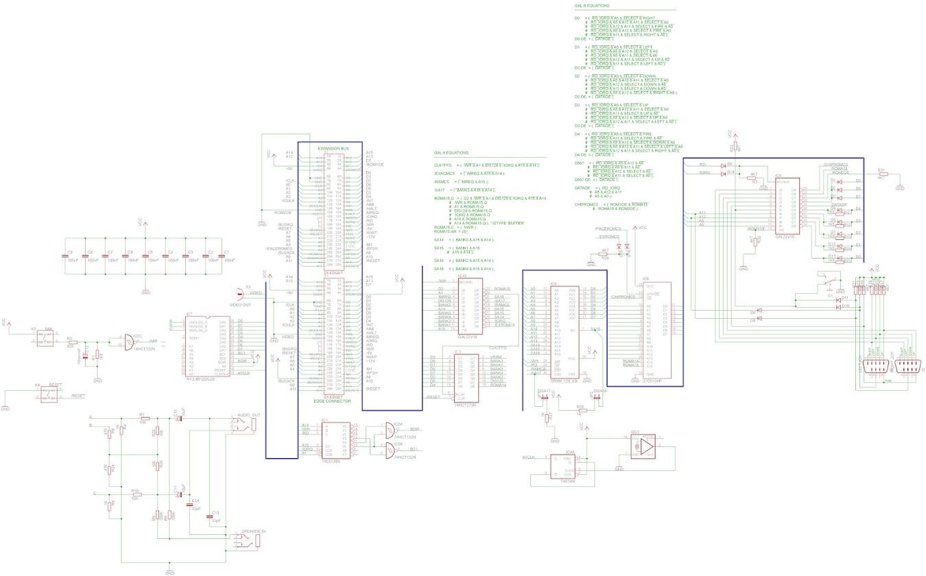Click the IC1 74LS138N decoder symbol
The width and height of the screenshot is (926, 576).
(x=335, y=440)
